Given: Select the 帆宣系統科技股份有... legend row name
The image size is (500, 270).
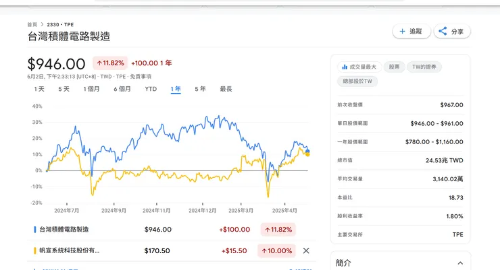Looking at the screenshot, I should click(x=69, y=250).
